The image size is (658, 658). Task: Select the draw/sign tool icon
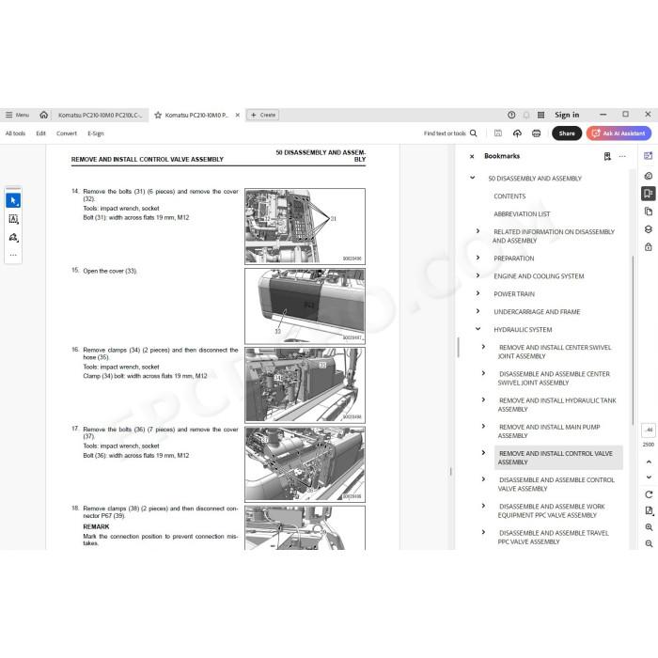pyautogui.click(x=13, y=238)
